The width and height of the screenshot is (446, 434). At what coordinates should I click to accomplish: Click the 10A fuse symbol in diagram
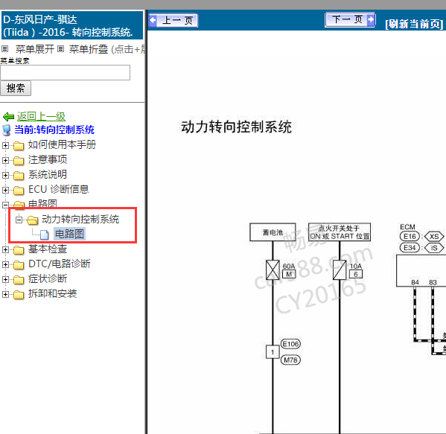(340, 270)
